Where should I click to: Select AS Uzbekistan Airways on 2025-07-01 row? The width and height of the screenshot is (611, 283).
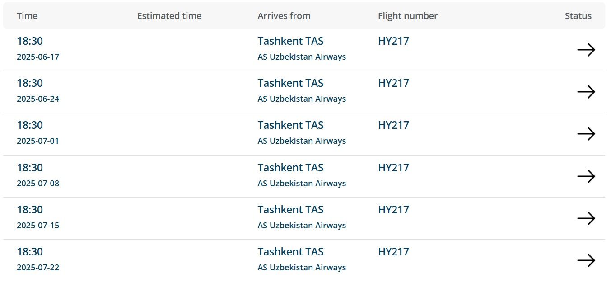click(x=302, y=141)
